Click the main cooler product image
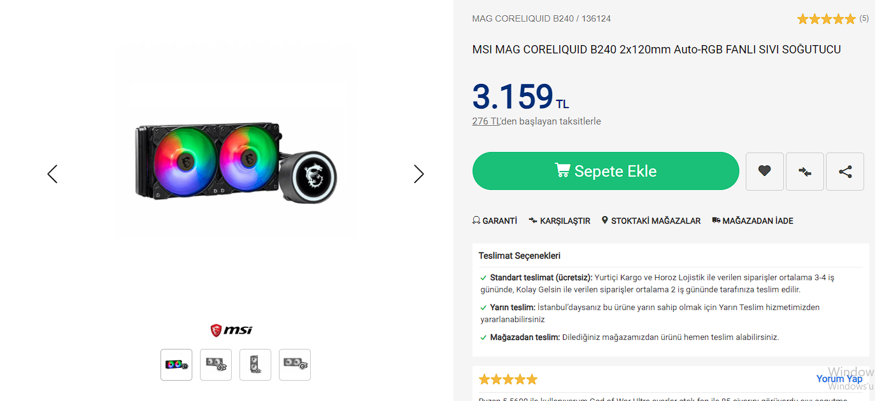The height and width of the screenshot is (401, 875). click(236, 159)
